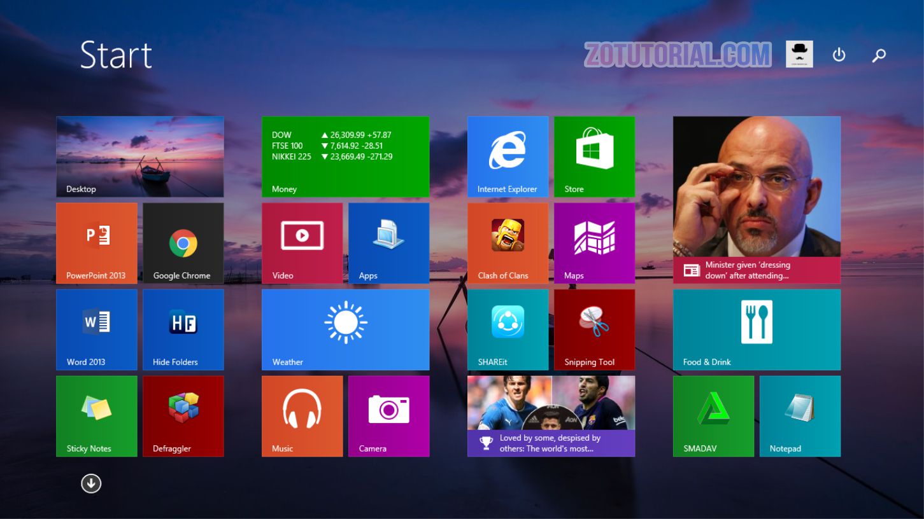Open Snipping Tool tile
924x519 pixels.
(x=595, y=329)
